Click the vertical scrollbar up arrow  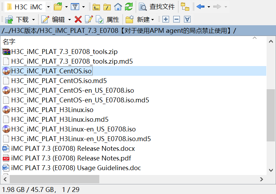tap(271, 41)
